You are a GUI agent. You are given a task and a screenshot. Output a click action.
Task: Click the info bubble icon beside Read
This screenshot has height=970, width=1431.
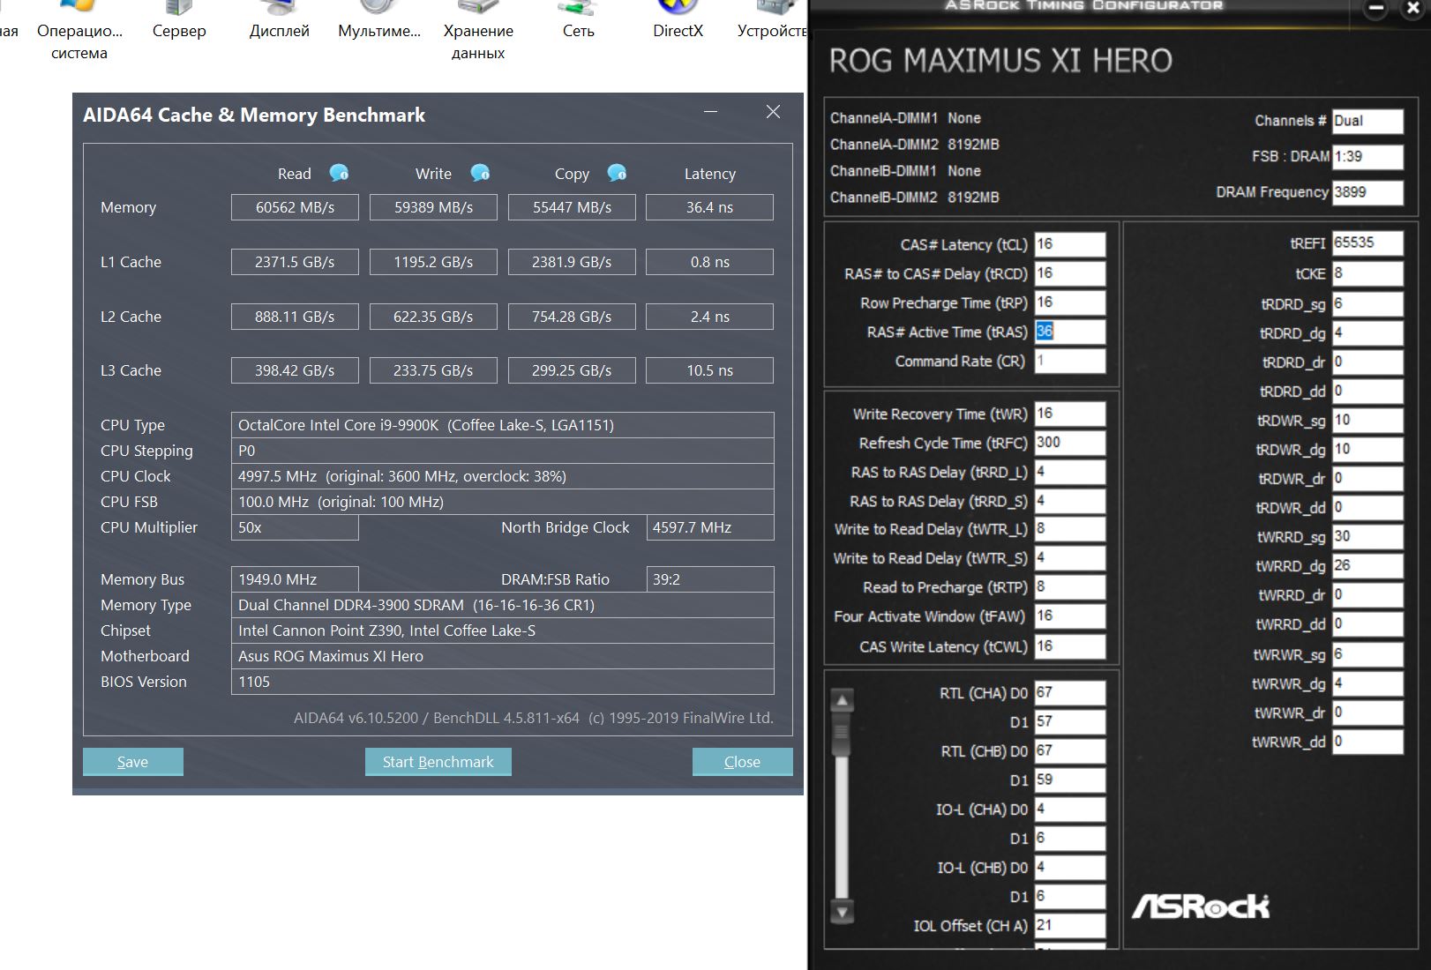[x=339, y=173]
